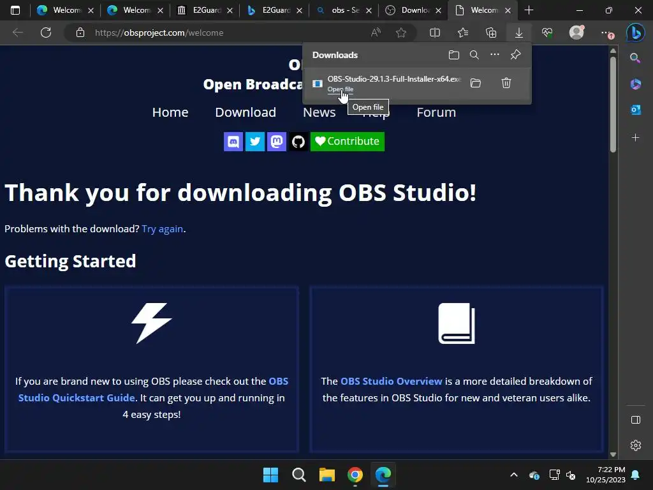
Task: Click the scrollbar down arrow
Action: tap(613, 454)
